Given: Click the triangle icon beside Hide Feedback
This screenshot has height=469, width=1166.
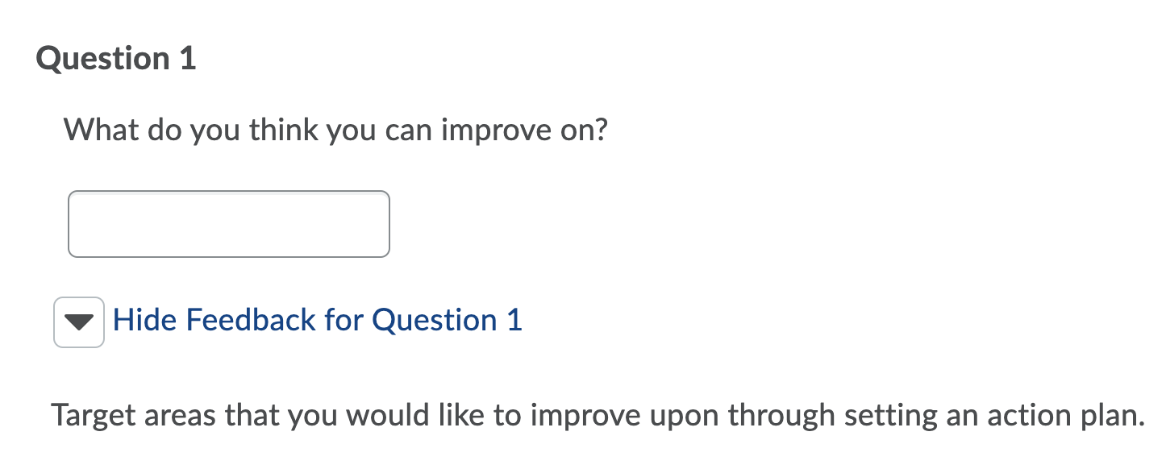Looking at the screenshot, I should tap(79, 322).
